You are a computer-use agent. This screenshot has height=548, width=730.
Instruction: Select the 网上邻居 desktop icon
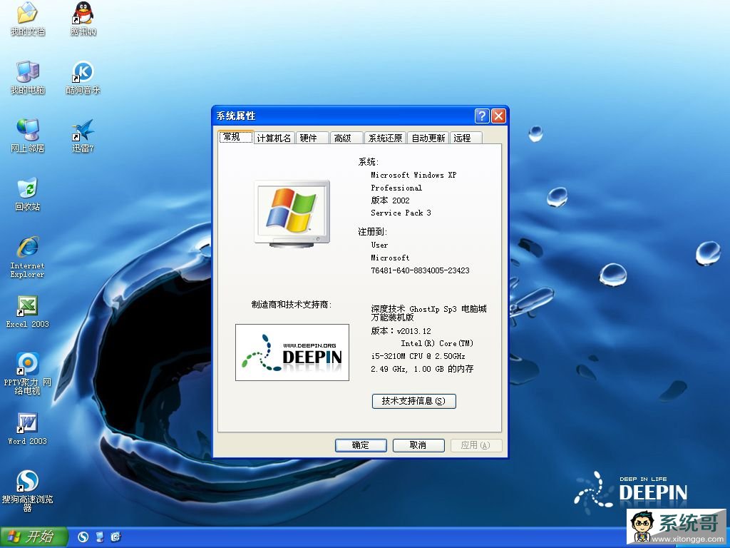[28, 136]
